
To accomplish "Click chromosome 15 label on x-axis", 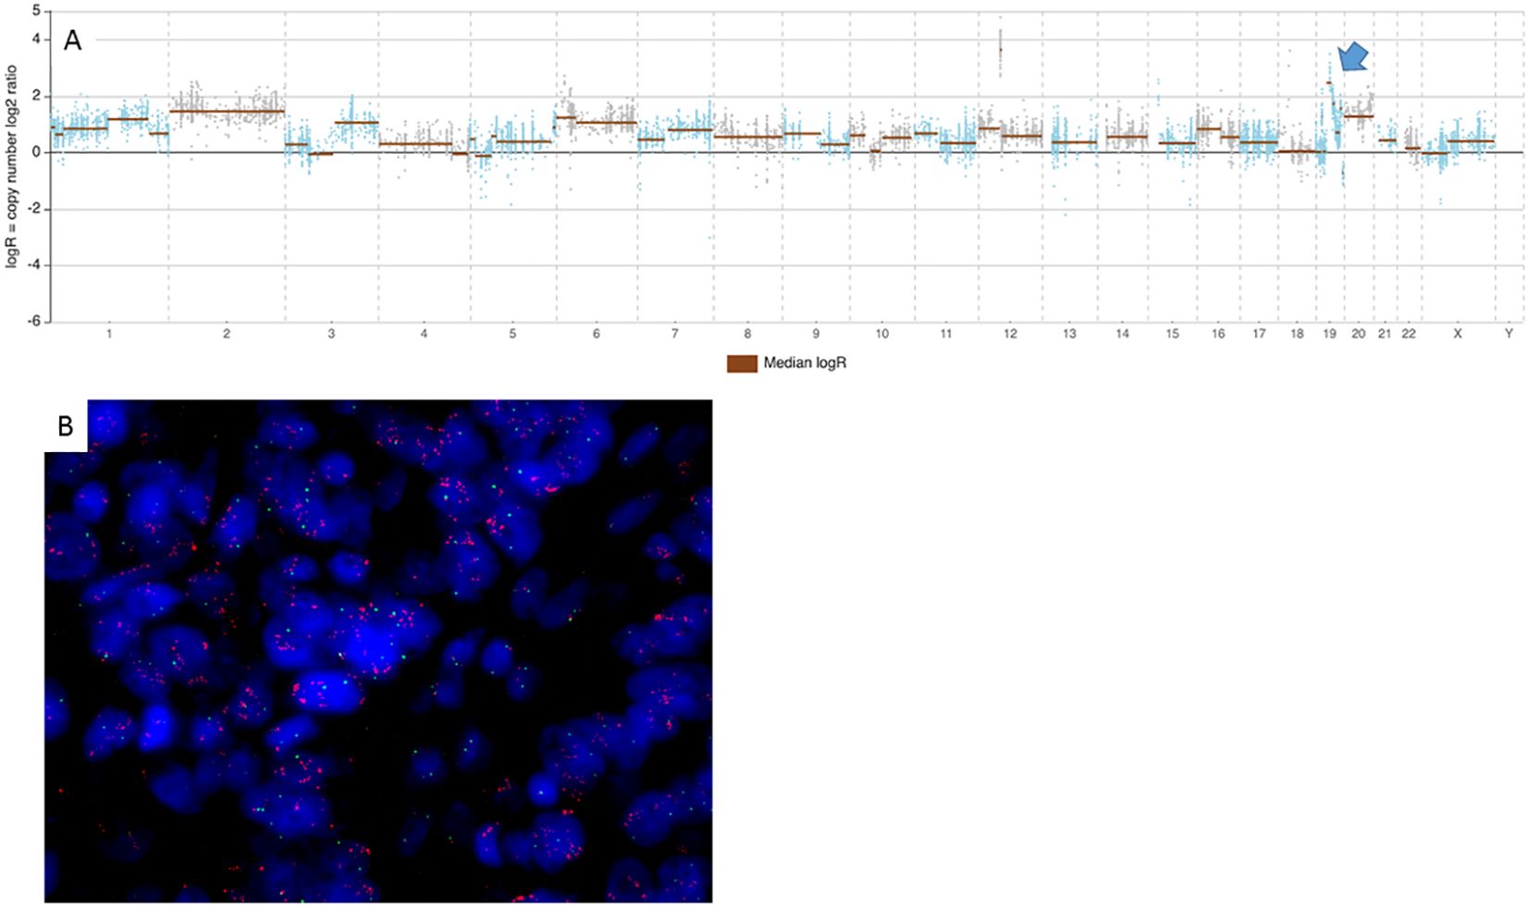I will coord(1172,334).
